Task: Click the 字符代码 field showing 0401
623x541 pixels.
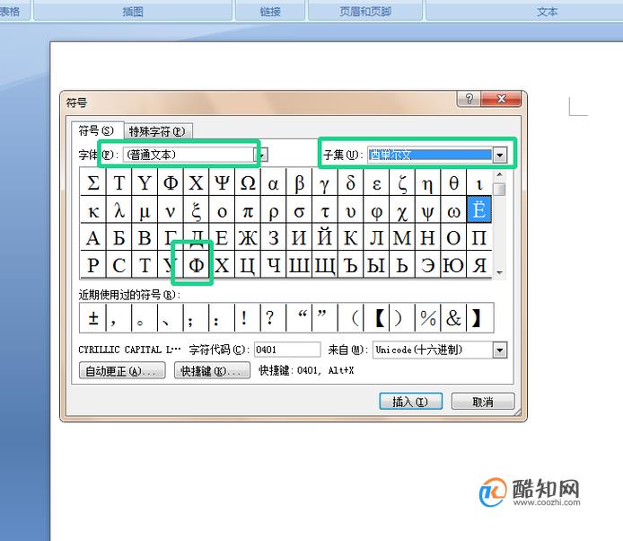Action: tap(287, 350)
